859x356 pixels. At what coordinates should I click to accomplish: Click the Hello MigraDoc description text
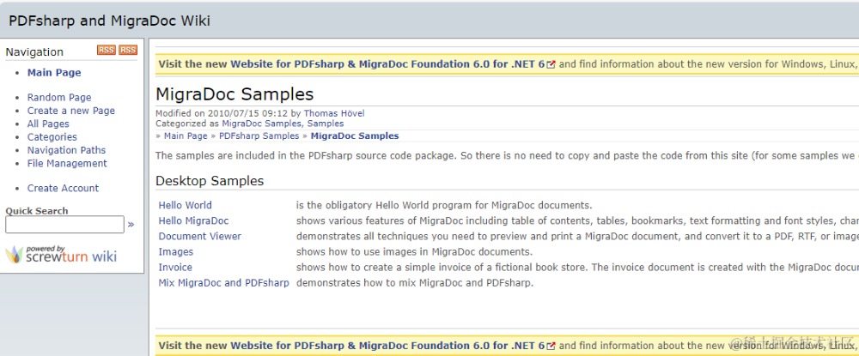tap(577, 221)
